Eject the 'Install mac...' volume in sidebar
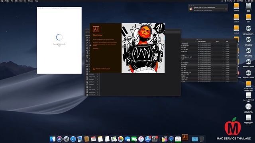The height and width of the screenshot is (143, 255). [x=98, y=77]
